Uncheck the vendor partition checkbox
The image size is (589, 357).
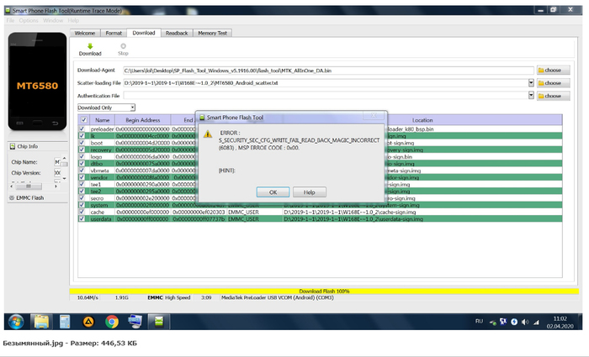coord(82,177)
